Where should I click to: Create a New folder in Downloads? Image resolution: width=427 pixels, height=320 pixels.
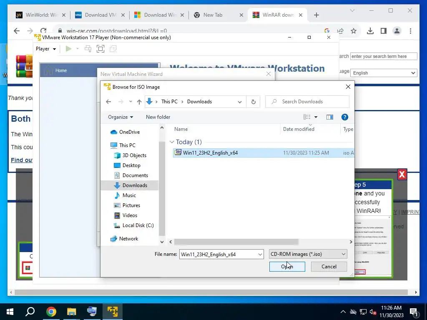pos(158,117)
